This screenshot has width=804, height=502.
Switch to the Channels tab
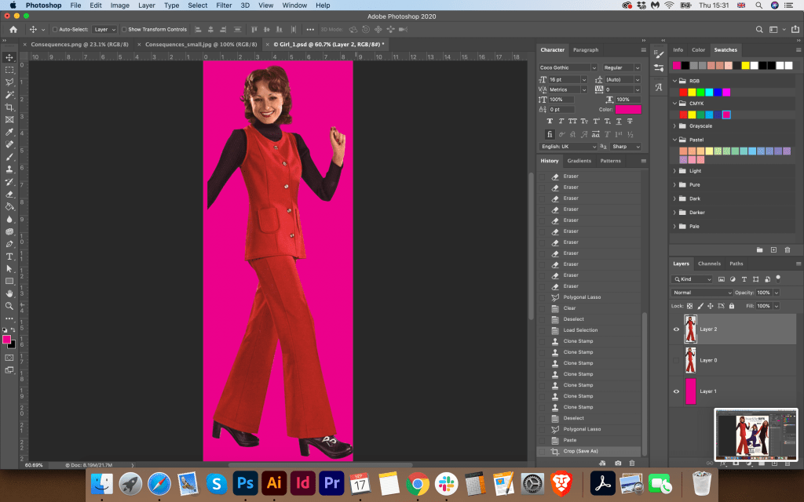(709, 264)
